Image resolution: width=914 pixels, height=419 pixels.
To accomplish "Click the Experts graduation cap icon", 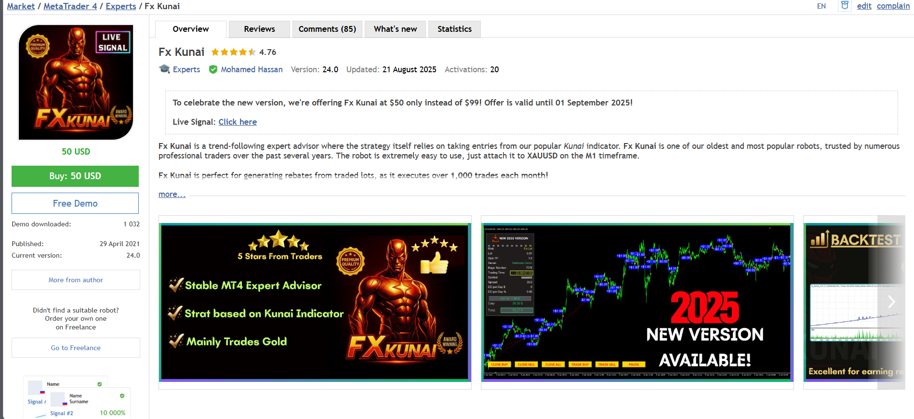I will click(164, 69).
